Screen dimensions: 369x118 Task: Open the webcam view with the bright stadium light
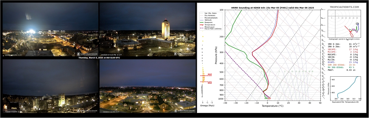[x=50, y=29]
